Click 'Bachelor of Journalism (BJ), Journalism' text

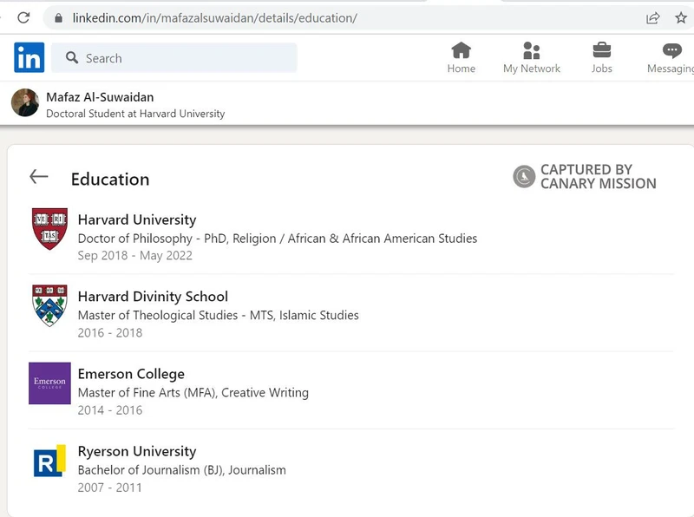(182, 470)
